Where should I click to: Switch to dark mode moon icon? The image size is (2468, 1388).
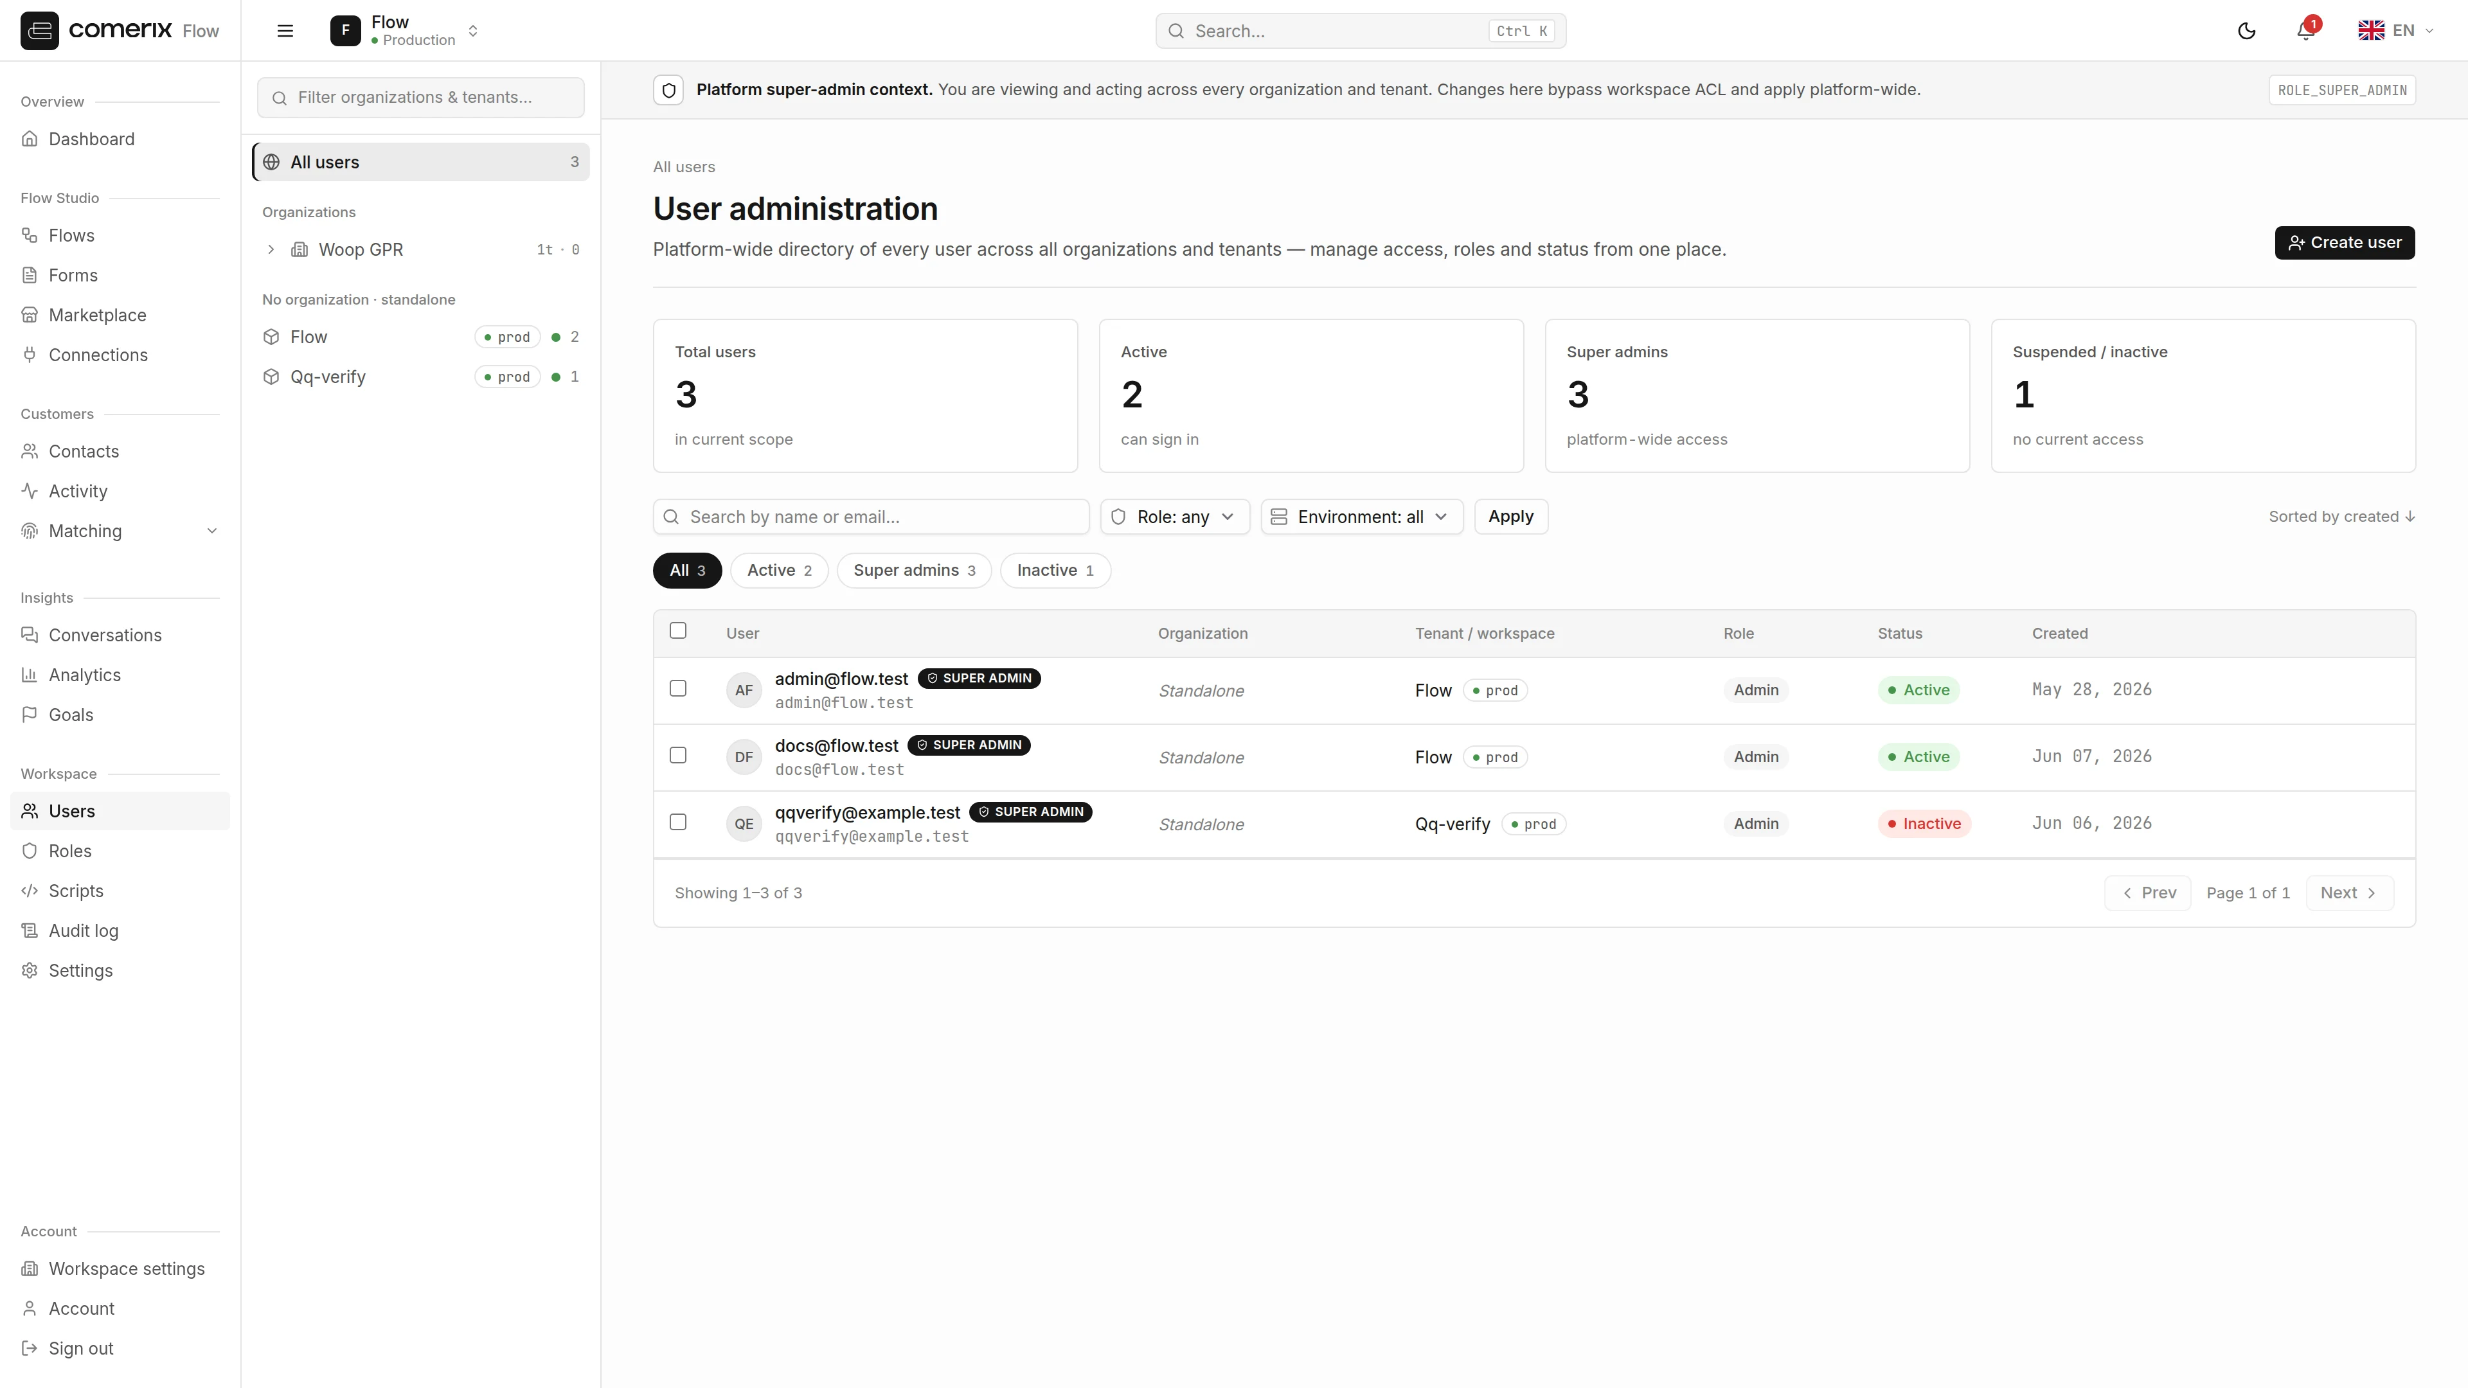click(x=2246, y=31)
